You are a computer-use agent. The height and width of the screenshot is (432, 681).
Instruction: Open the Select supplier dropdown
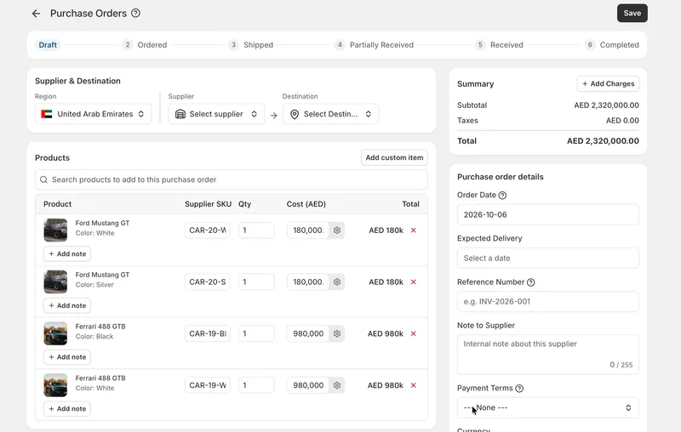[x=216, y=114]
